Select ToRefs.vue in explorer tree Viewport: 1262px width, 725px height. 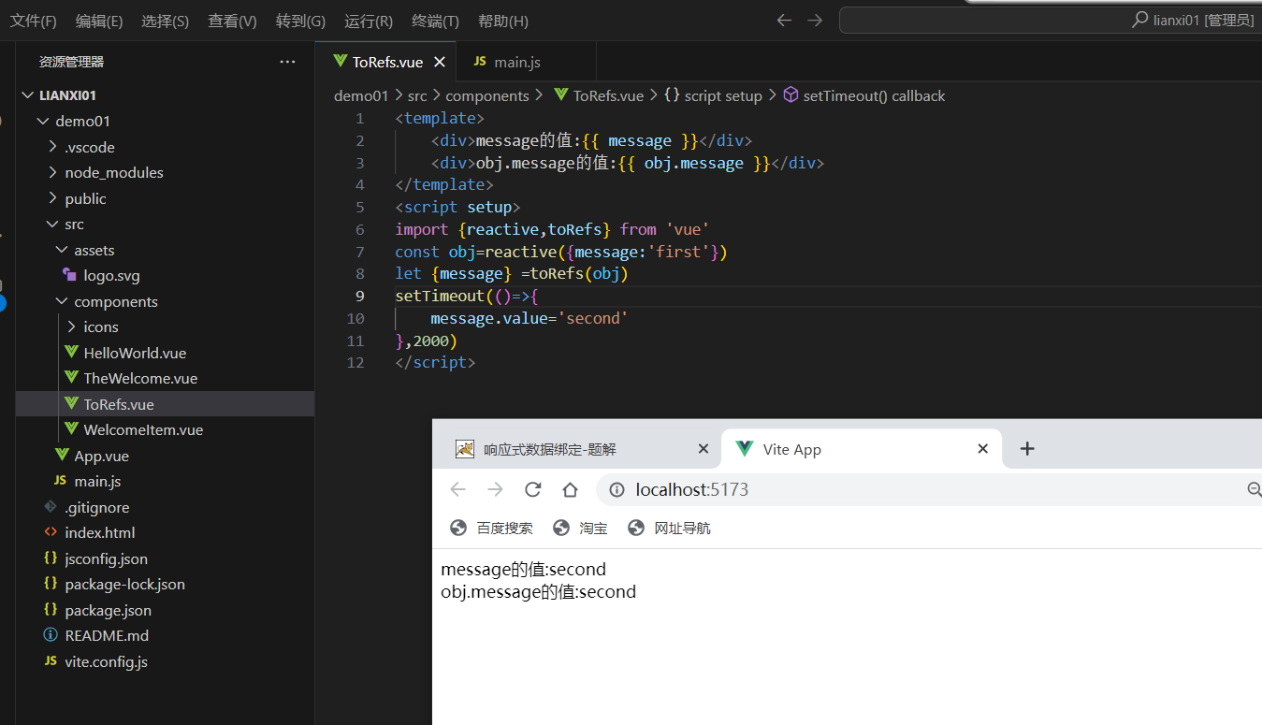point(166,404)
